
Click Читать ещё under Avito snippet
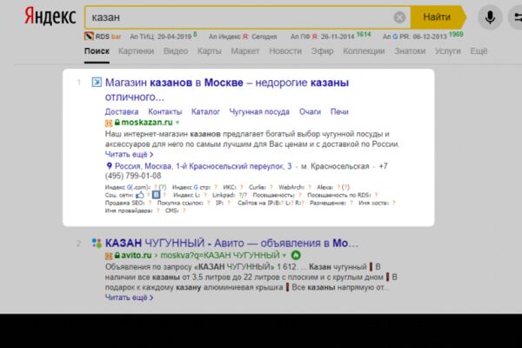point(129,298)
